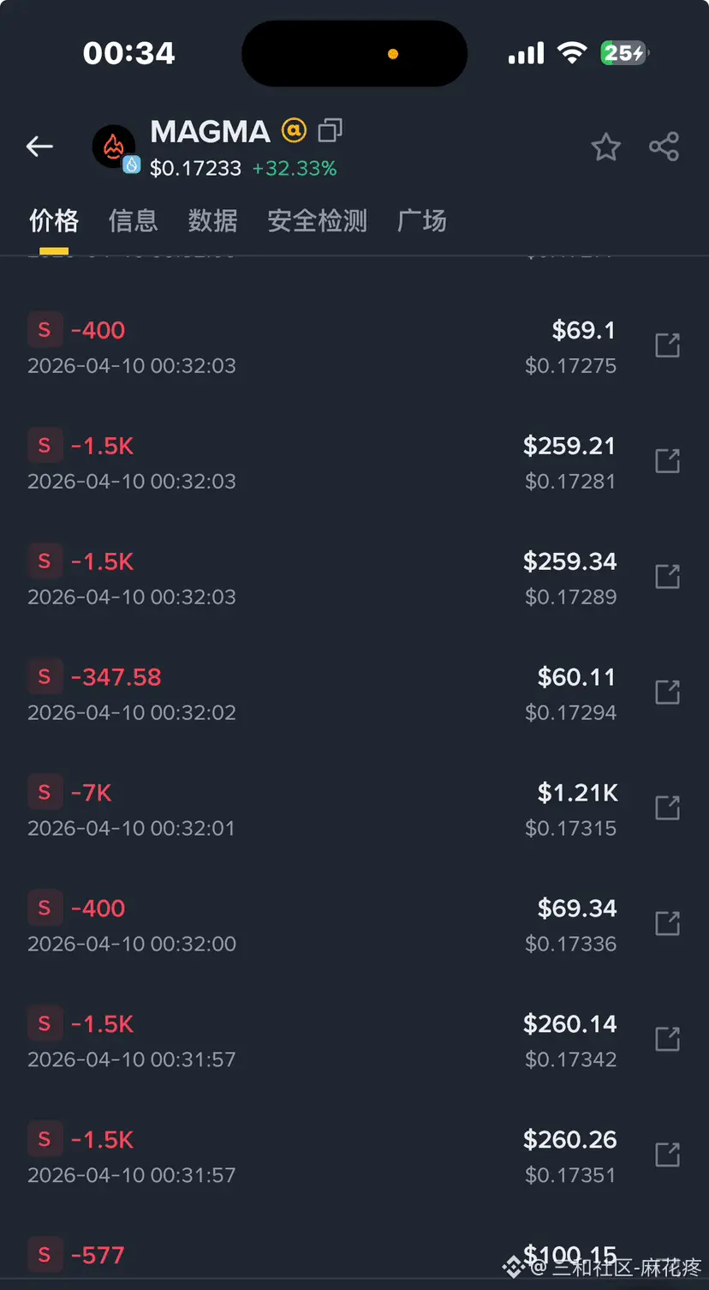Copy the MAGMA contract address icon
The height and width of the screenshot is (1290, 709).
tap(330, 130)
